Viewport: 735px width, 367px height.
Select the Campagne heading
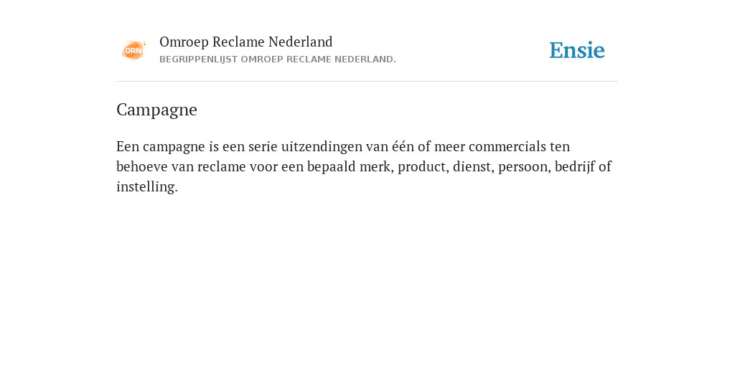pos(156,110)
